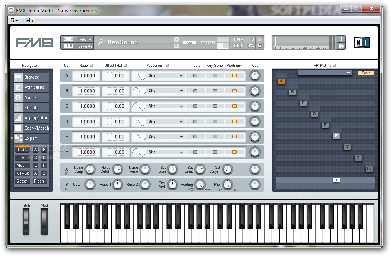Switch to the KeySc expert tab

(22, 174)
